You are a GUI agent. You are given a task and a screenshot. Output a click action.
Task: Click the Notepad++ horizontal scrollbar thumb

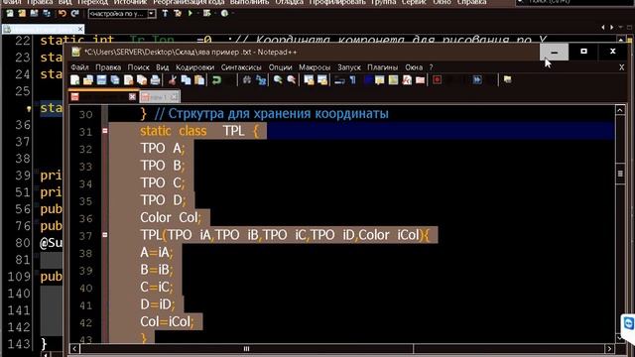click(x=246, y=348)
